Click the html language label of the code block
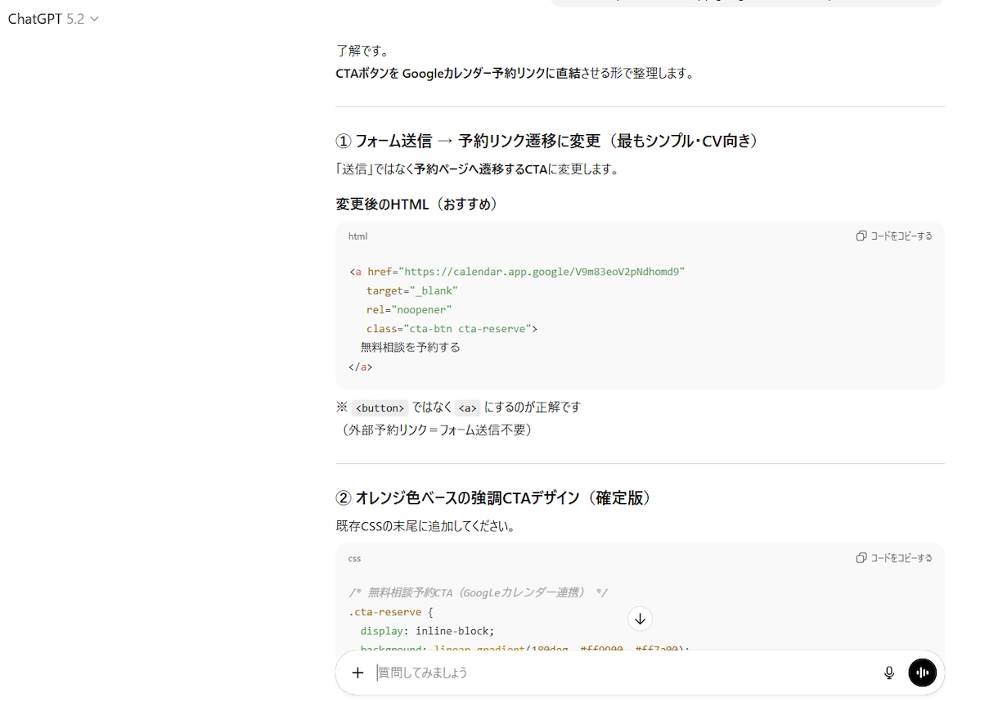The image size is (998, 702). [357, 236]
